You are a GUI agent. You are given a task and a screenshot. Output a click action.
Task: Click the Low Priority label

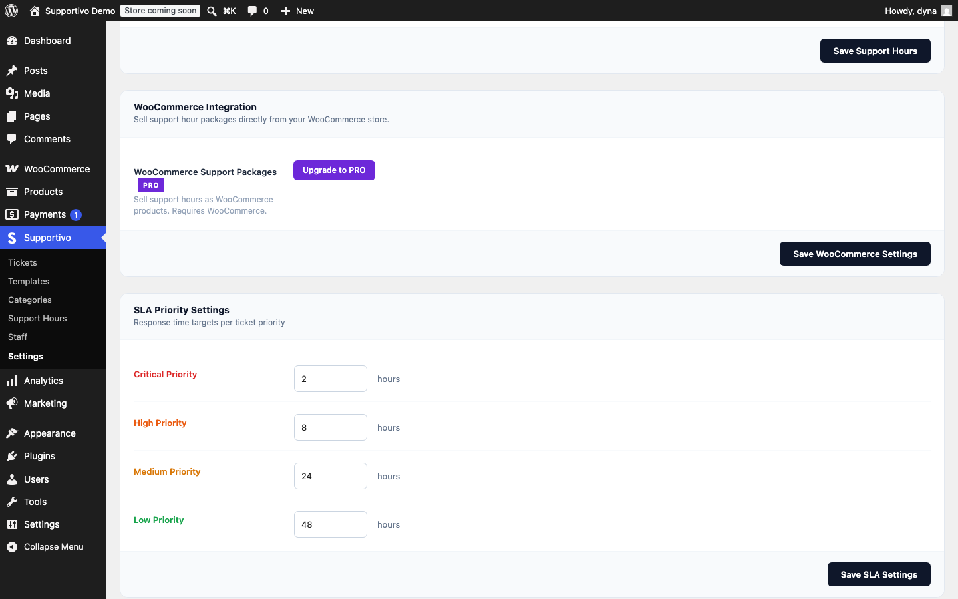158,520
